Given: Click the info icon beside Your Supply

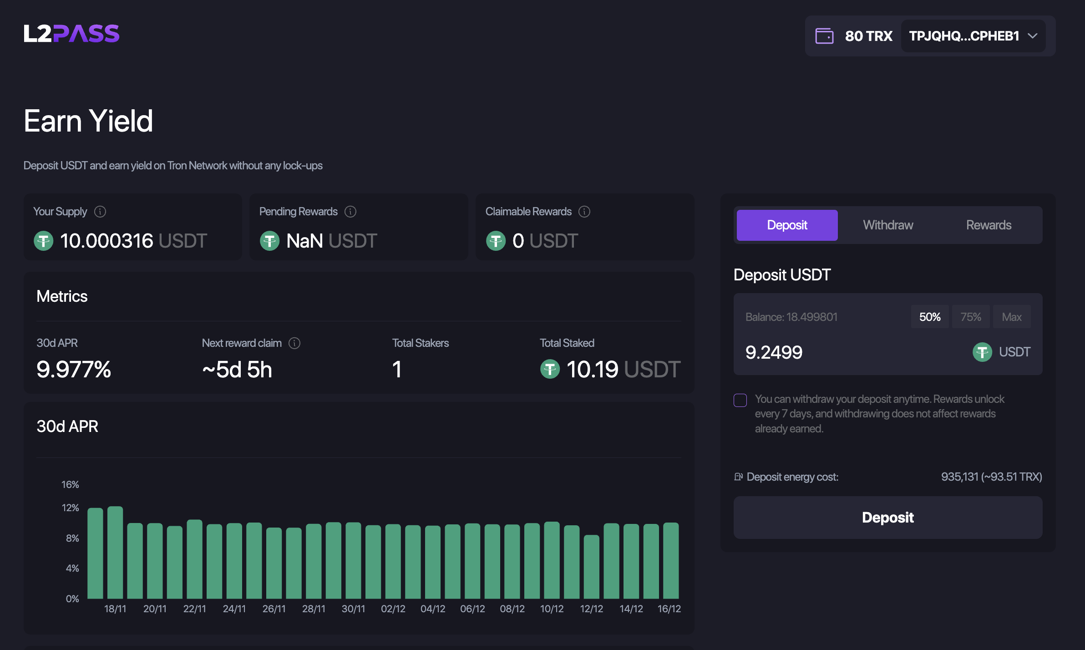Looking at the screenshot, I should pyautogui.click(x=101, y=211).
